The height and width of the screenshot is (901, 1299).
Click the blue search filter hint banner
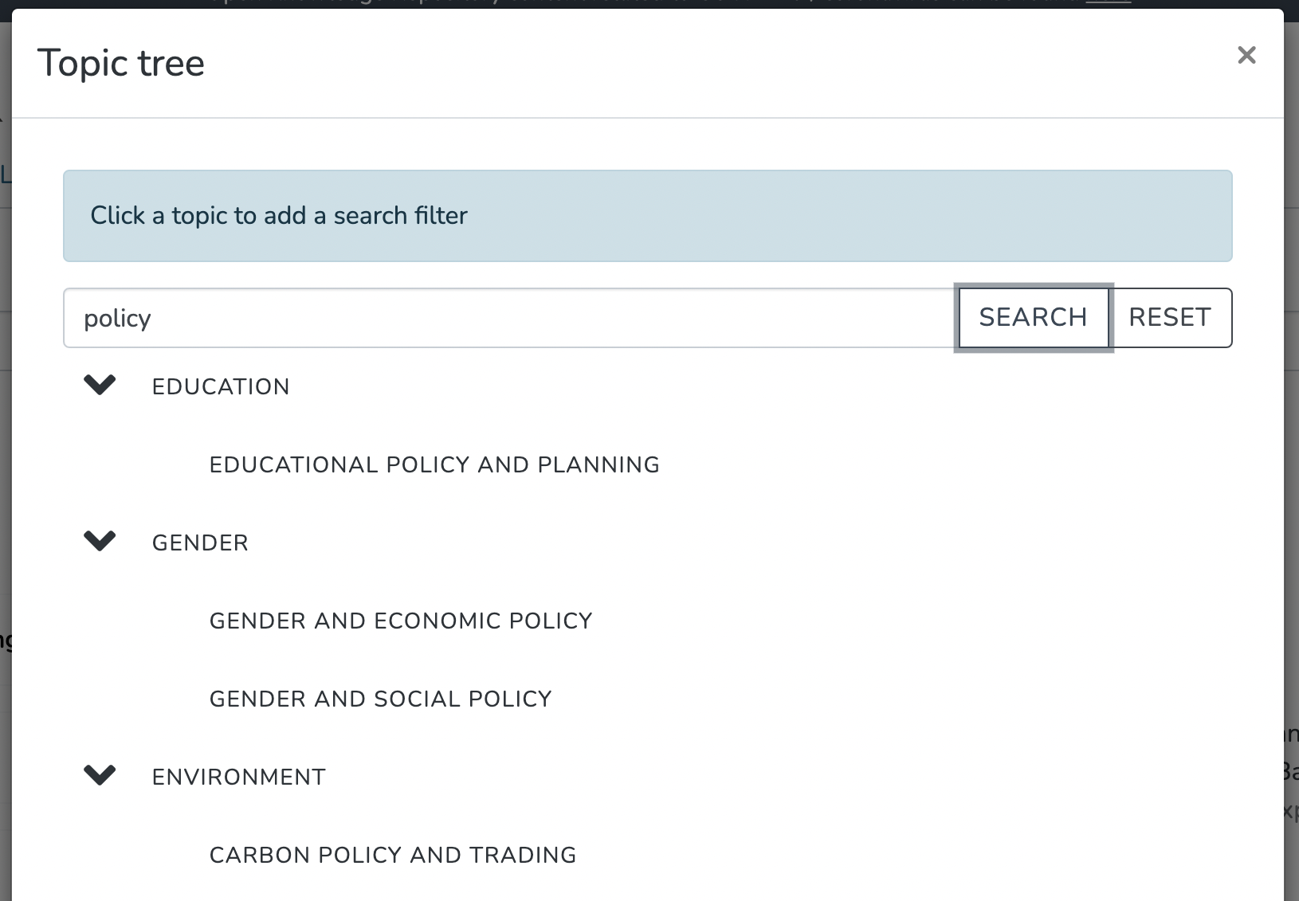647,216
